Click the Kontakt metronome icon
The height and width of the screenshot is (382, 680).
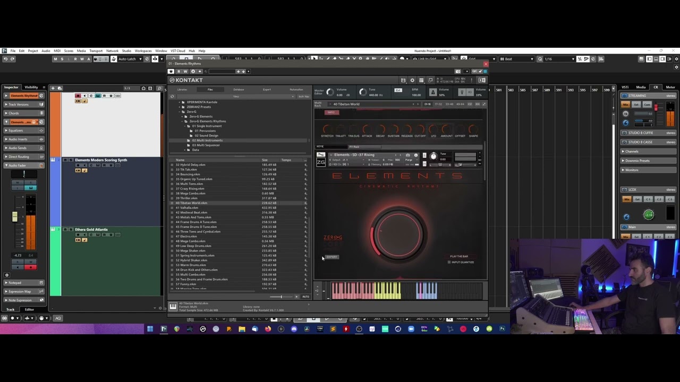tap(433, 92)
